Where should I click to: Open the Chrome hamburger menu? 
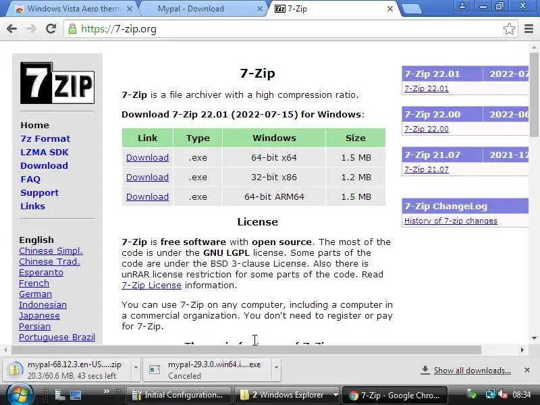click(529, 29)
